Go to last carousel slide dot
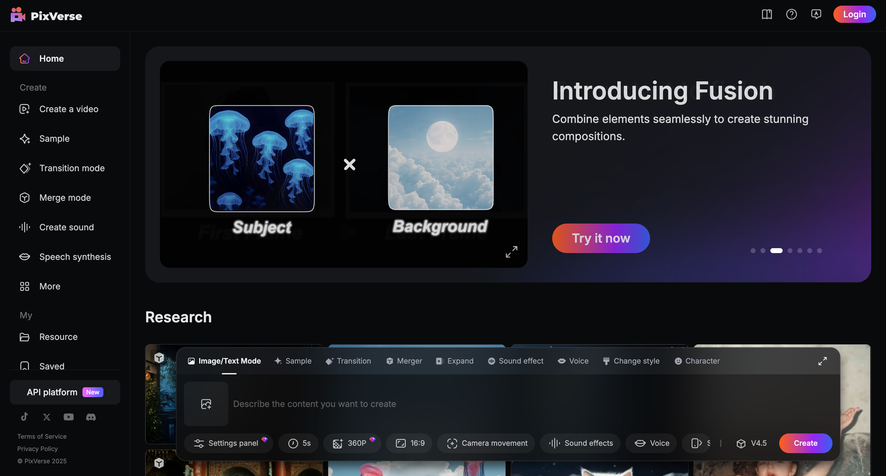The image size is (886, 476). (820, 251)
